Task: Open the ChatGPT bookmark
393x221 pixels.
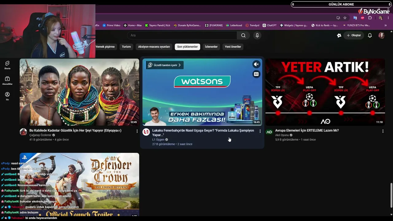Action: click(x=270, y=25)
